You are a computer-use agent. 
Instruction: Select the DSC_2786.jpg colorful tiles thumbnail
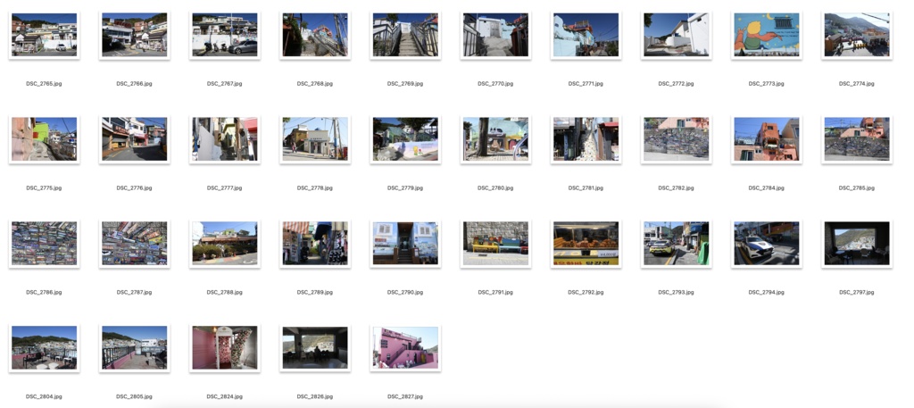click(x=45, y=244)
